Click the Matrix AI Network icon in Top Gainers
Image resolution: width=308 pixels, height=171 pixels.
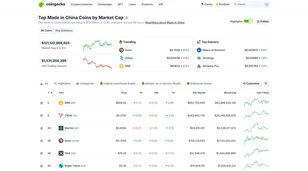(x=199, y=50)
